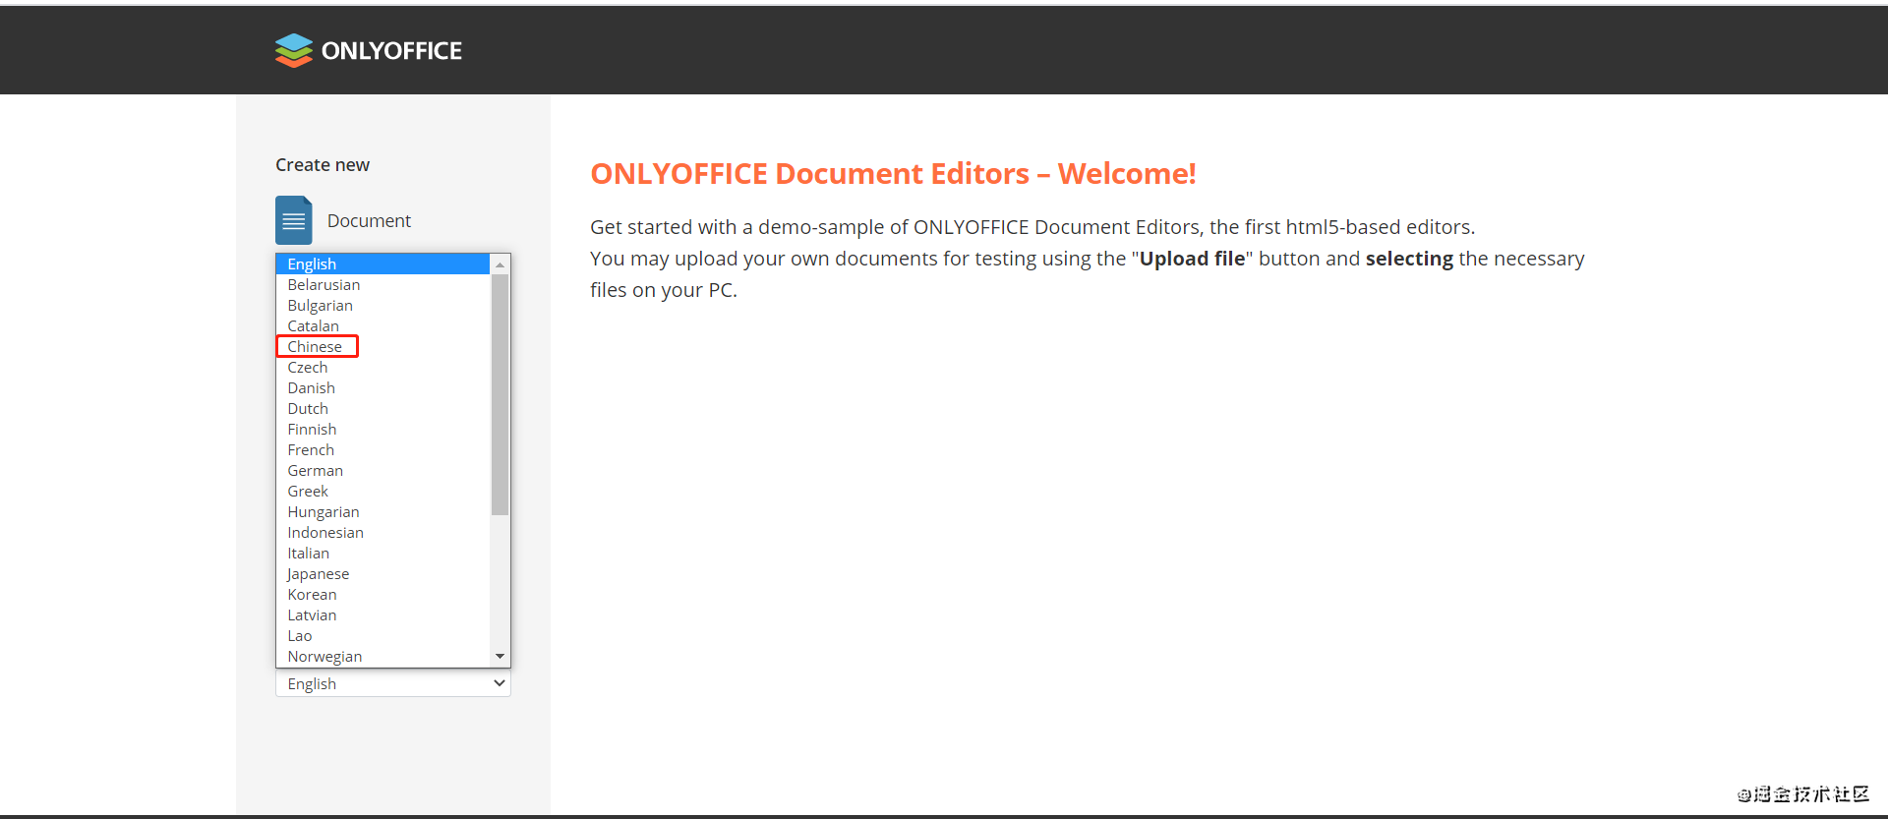This screenshot has height=819, width=1888.
Task: Select Lao language option
Action: (x=383, y=635)
